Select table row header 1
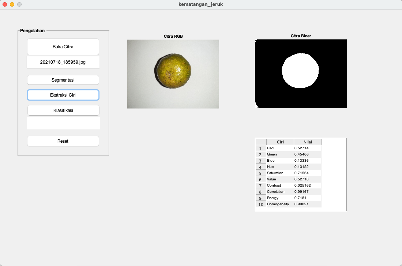The height and width of the screenshot is (266, 402). (261, 148)
